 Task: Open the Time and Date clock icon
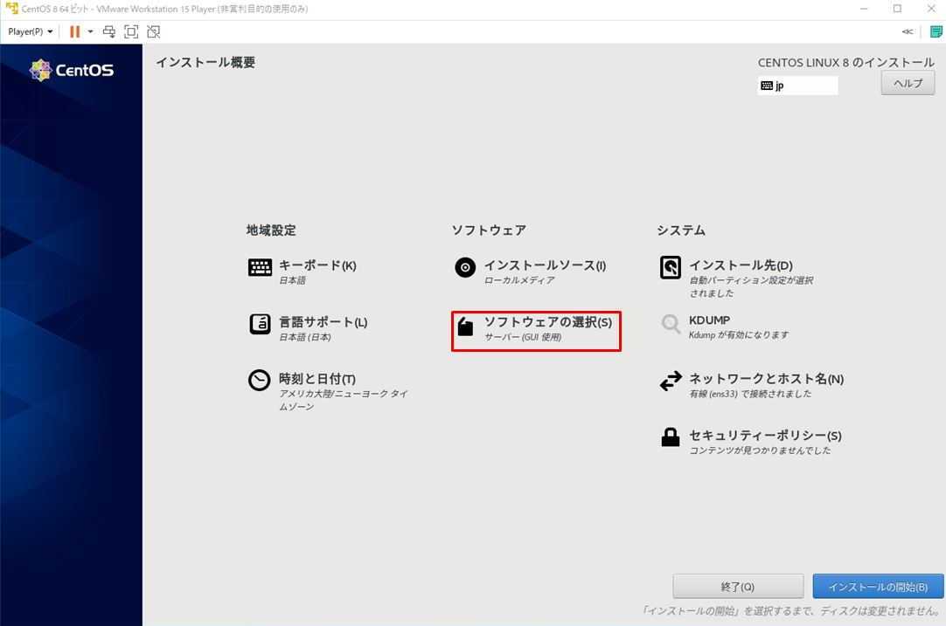(x=260, y=380)
